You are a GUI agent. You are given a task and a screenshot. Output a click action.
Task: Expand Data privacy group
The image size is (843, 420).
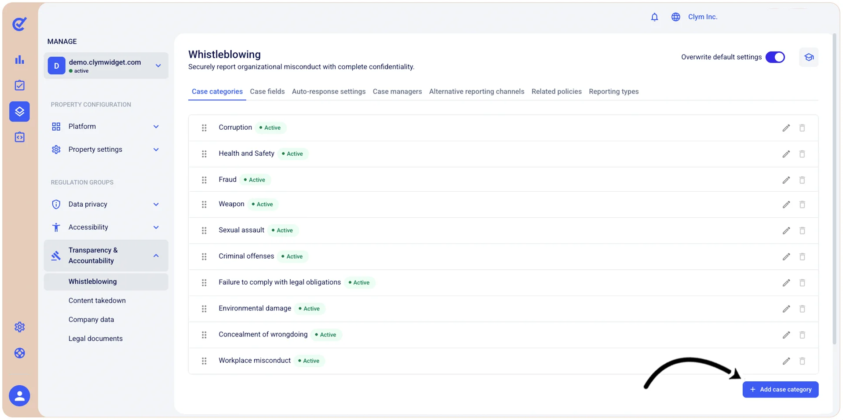pyautogui.click(x=106, y=204)
